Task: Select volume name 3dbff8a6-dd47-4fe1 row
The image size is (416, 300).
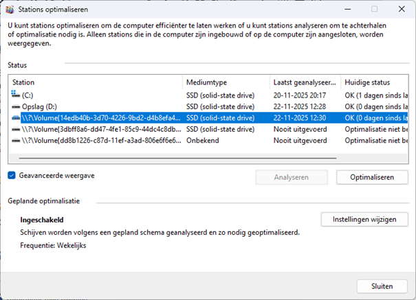Action: (101, 129)
